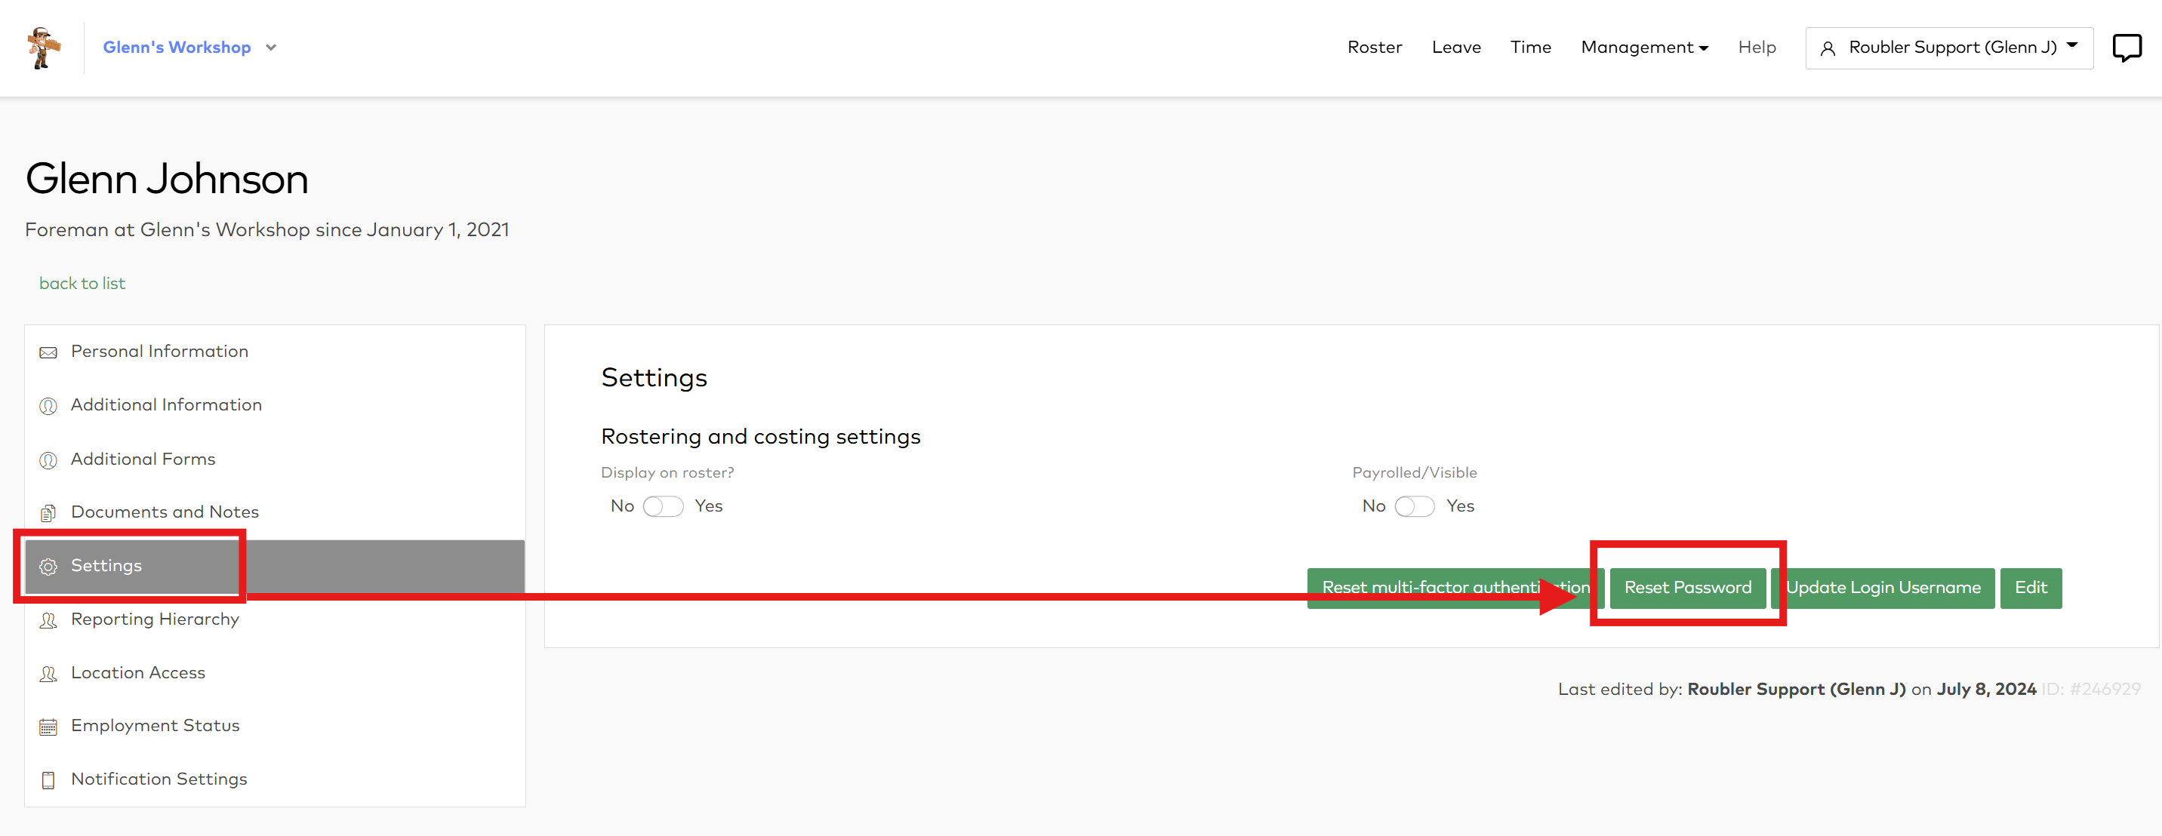Click the workshop mascot logo icon
Image resolution: width=2162 pixels, height=836 pixels.
pos(42,48)
